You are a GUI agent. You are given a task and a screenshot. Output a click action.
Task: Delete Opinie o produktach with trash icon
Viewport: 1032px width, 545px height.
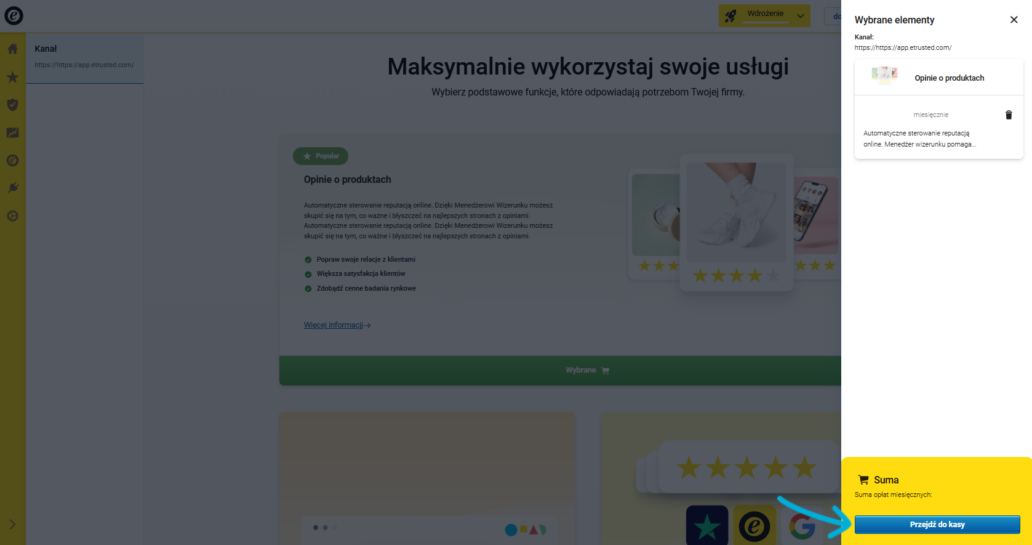tap(1009, 115)
